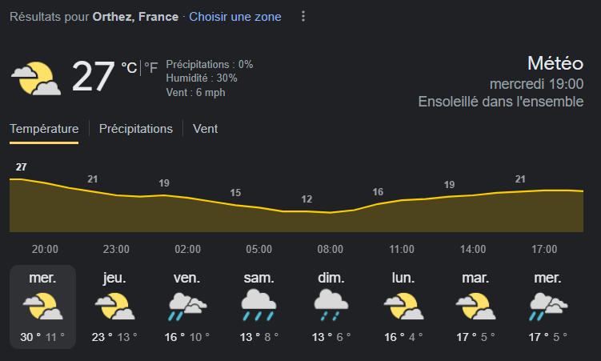
Task: Open the Température tab
Action: [44, 129]
